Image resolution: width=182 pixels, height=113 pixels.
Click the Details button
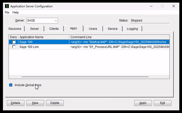pos(16,103)
